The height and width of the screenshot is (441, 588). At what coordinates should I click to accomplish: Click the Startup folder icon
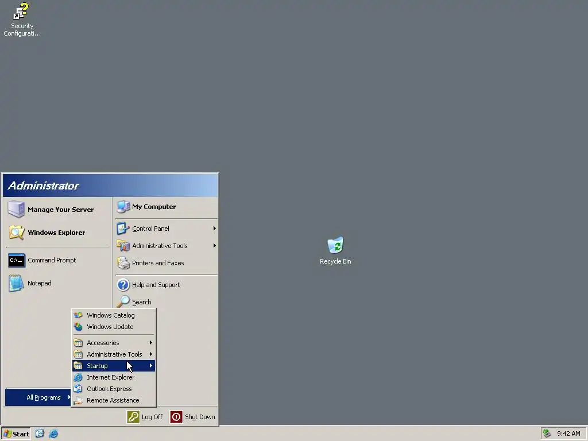[x=78, y=366]
